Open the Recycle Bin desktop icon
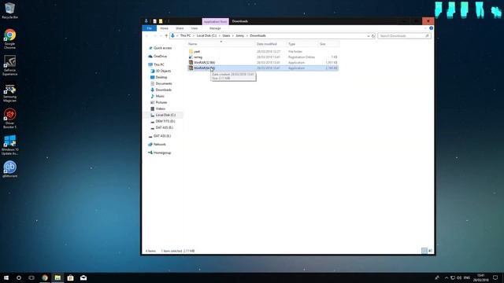504x283 pixels. click(9, 10)
